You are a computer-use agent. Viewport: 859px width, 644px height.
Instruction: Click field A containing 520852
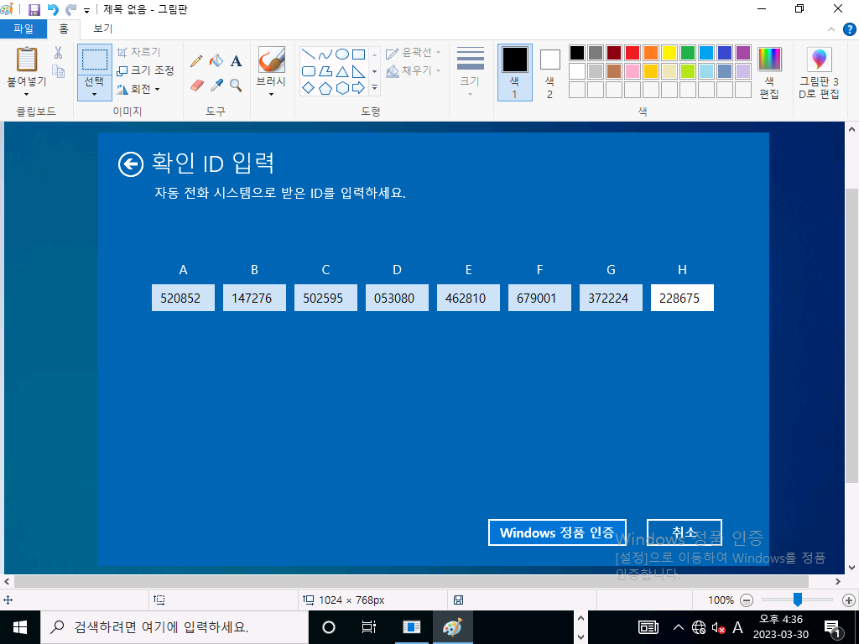183,298
